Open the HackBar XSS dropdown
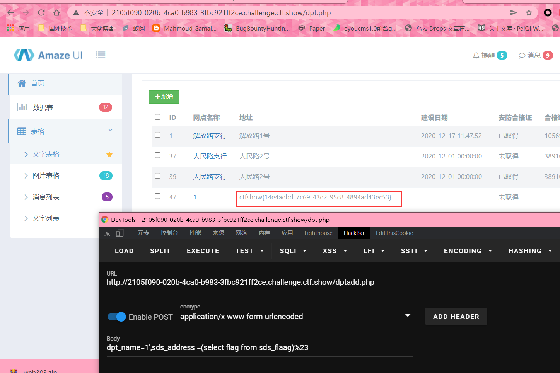The image size is (560, 373). click(x=335, y=251)
